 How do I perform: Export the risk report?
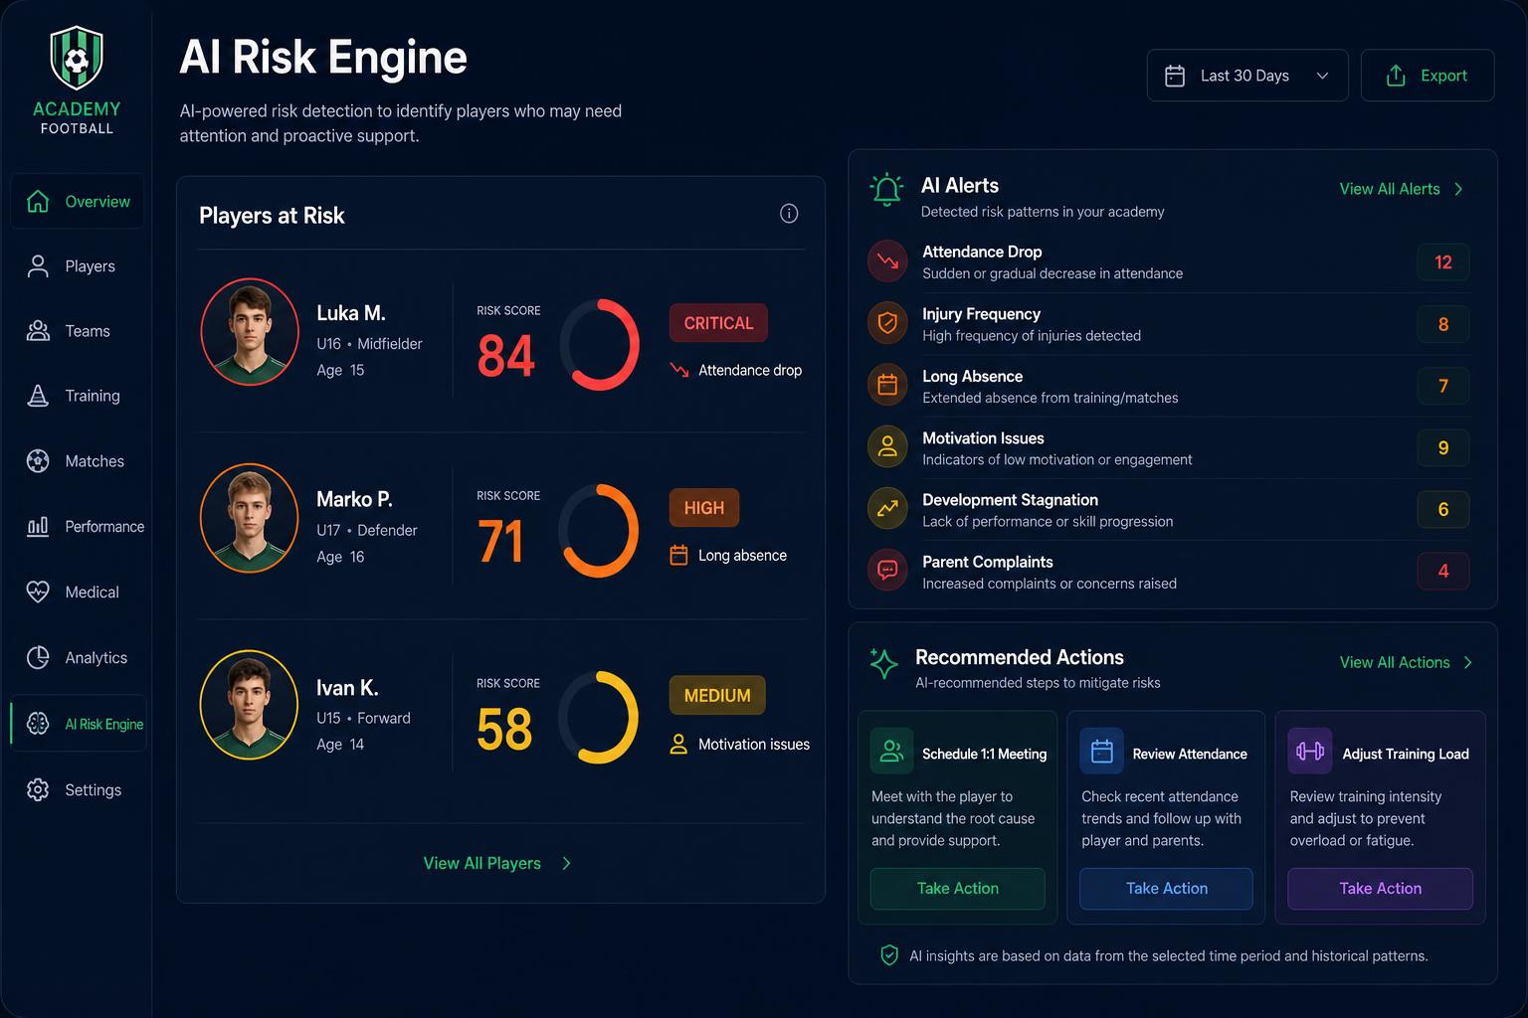click(1428, 76)
